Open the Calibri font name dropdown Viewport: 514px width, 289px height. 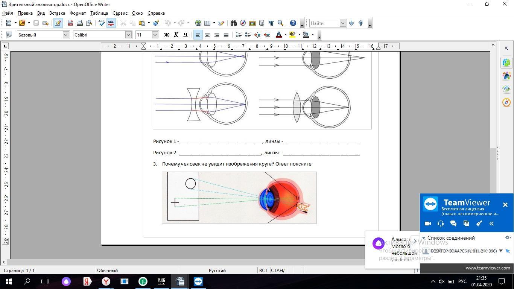(128, 35)
